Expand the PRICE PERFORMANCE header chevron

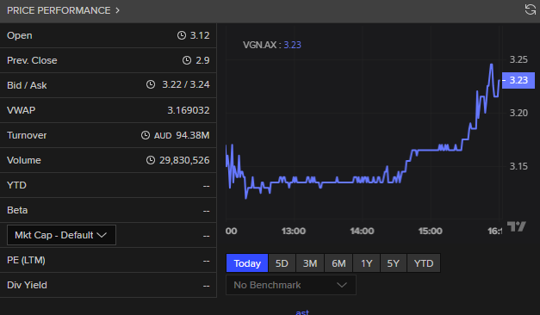pos(117,10)
